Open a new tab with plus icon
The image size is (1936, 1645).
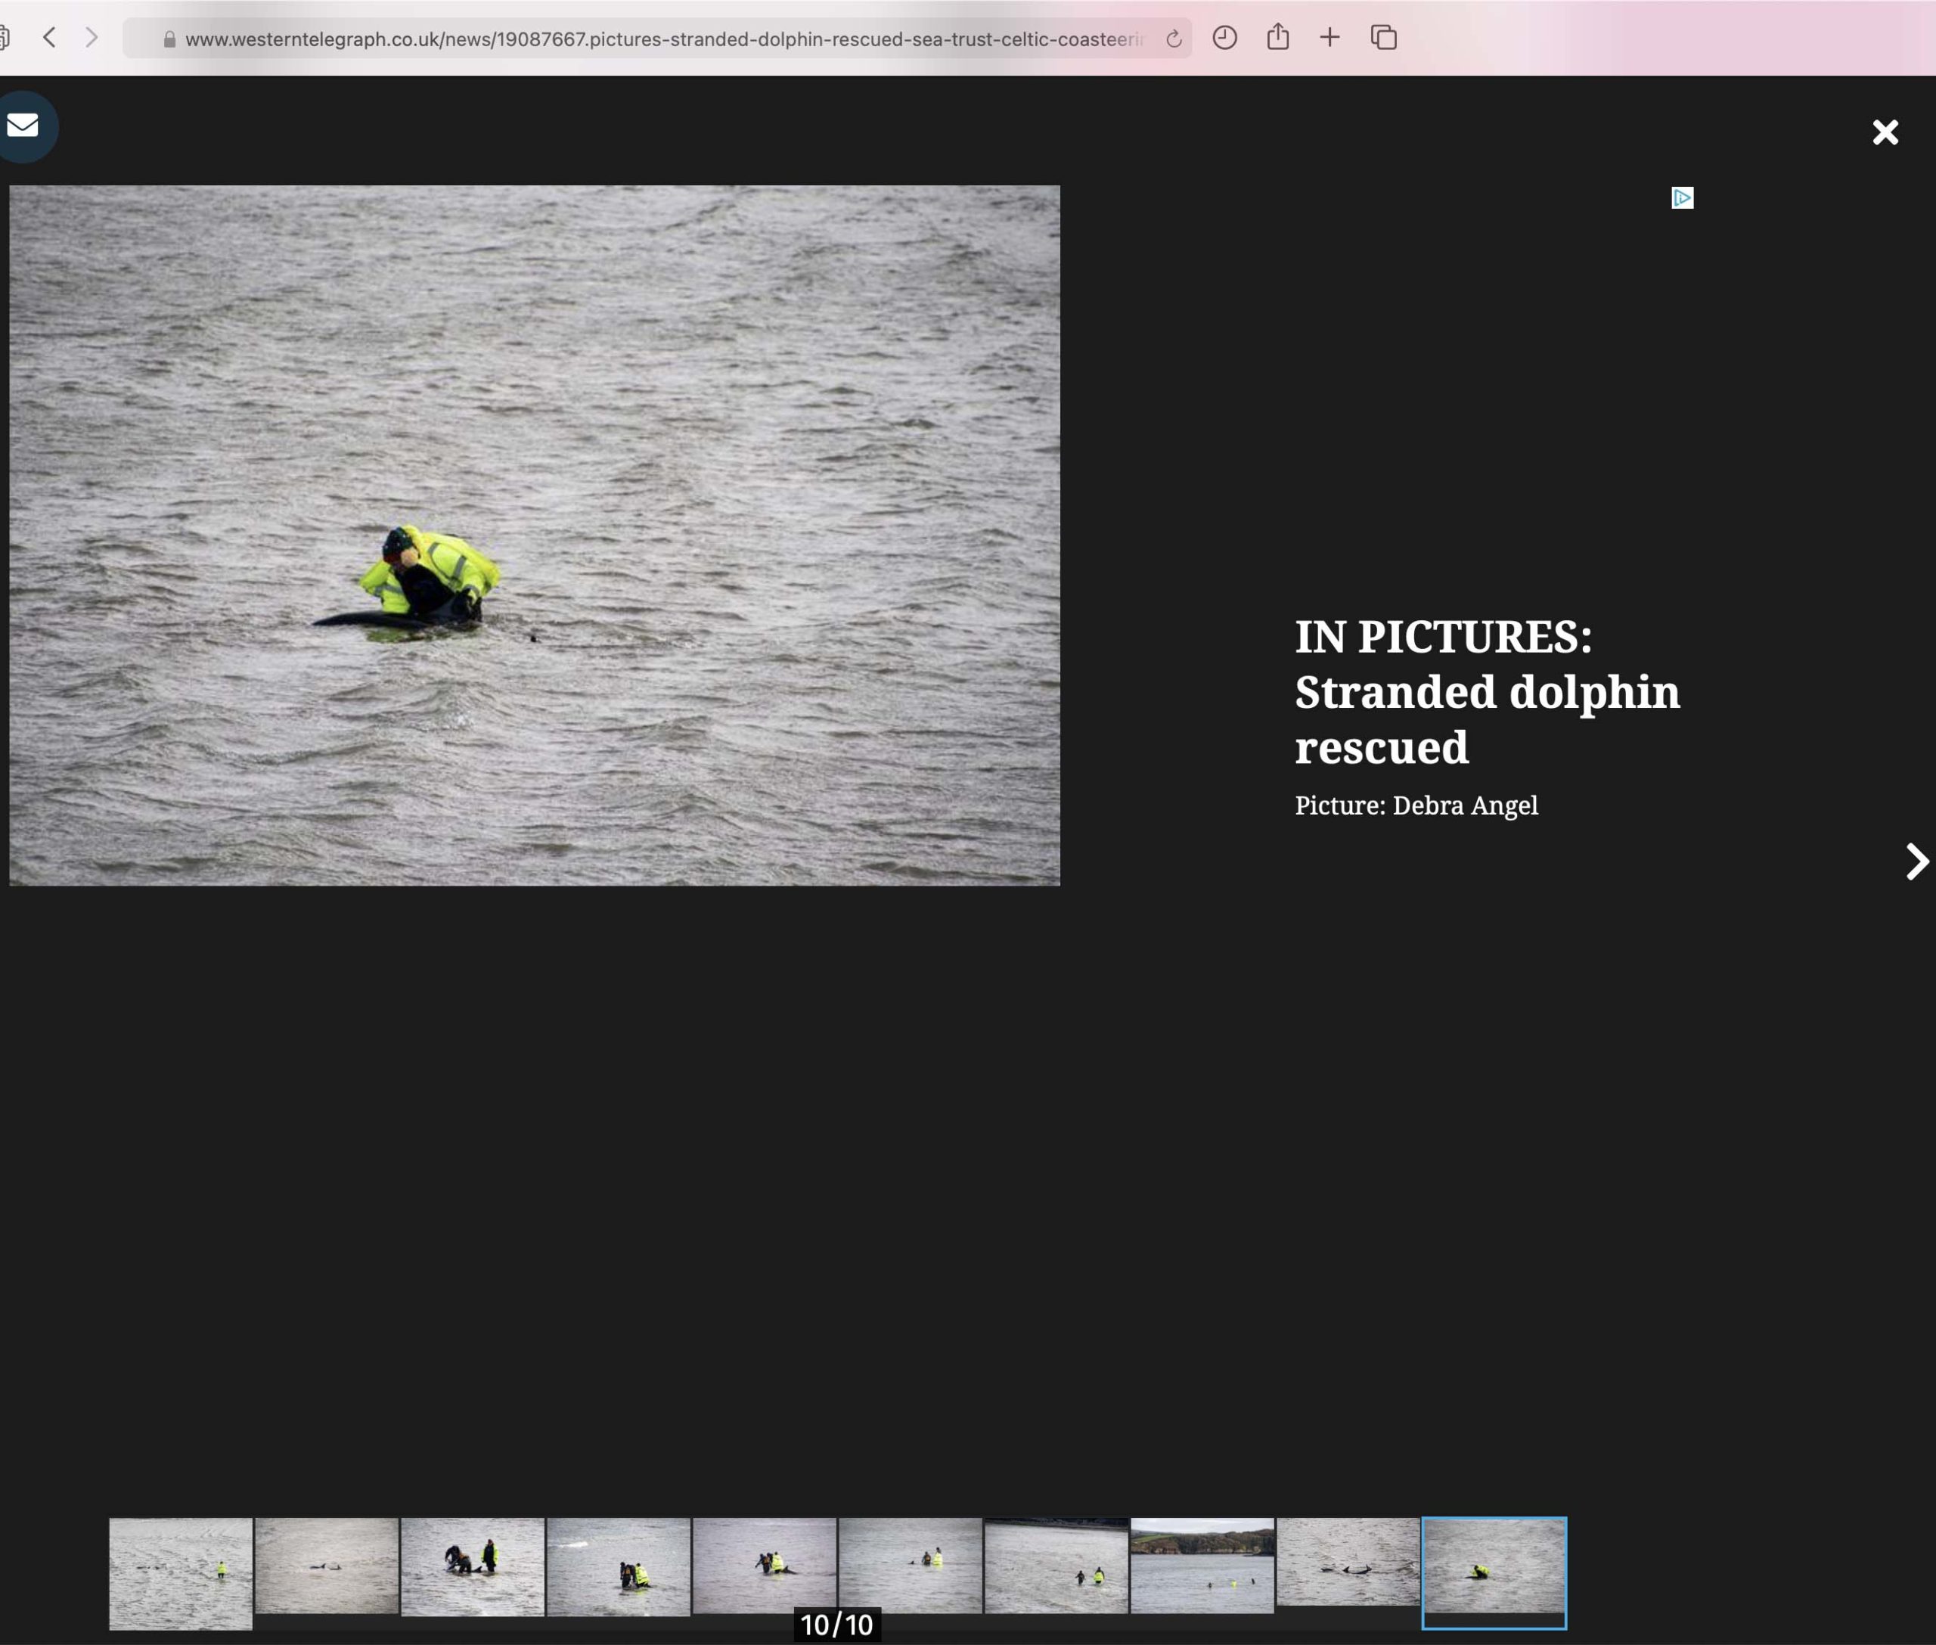1329,37
